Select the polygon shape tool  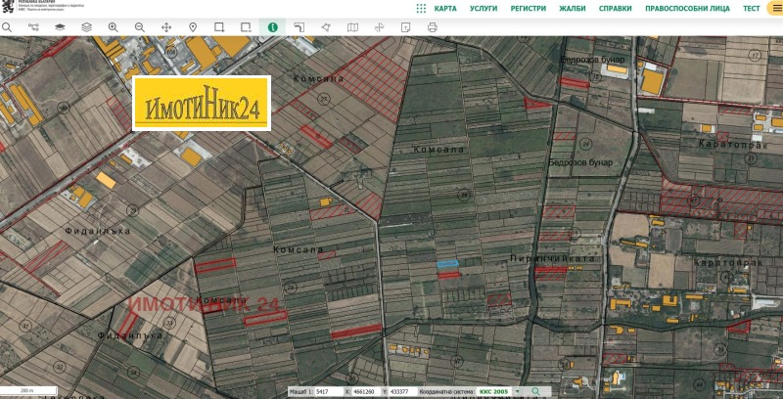(x=326, y=27)
